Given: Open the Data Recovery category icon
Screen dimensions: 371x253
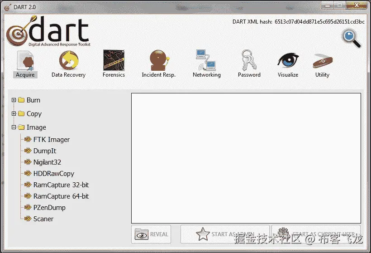Looking at the screenshot, I should click(69, 61).
